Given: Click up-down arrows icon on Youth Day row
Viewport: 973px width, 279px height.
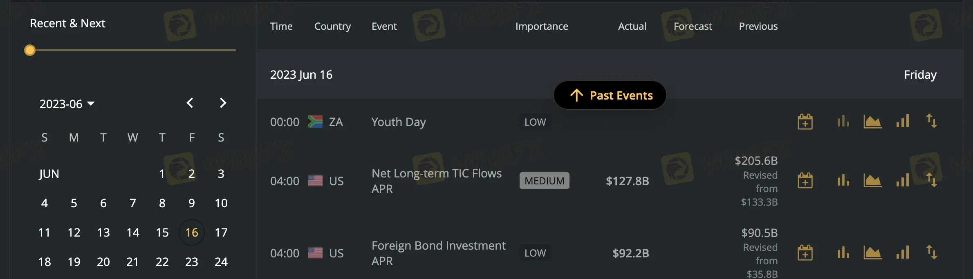Looking at the screenshot, I should coord(932,121).
